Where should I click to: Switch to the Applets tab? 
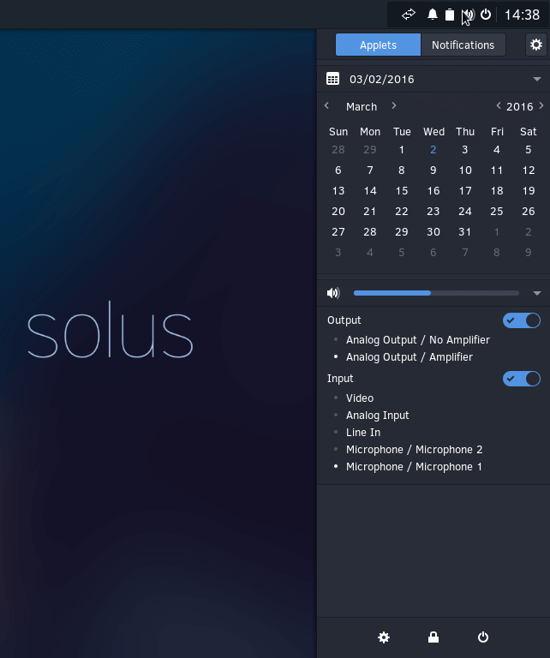378,45
